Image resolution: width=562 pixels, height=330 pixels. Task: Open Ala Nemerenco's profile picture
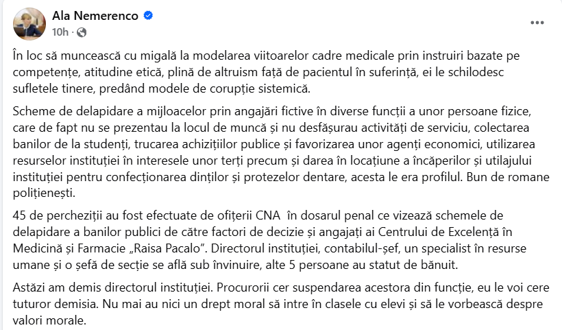pos(27,23)
